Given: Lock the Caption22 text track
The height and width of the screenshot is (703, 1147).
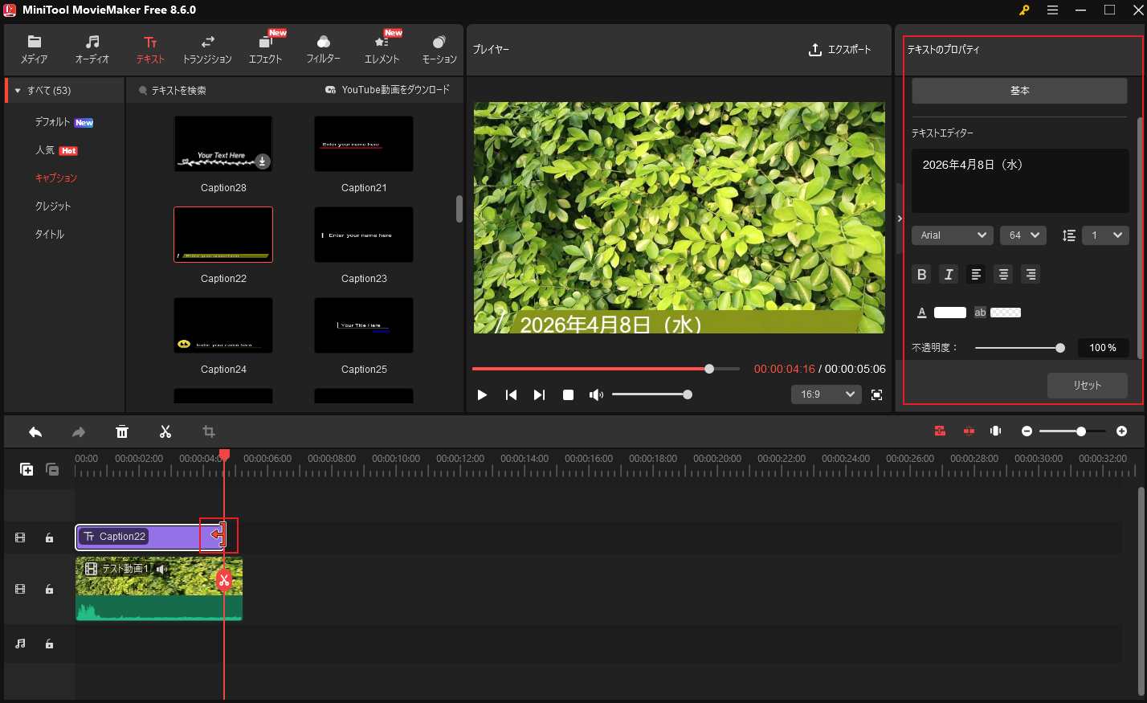Looking at the screenshot, I should (49, 537).
